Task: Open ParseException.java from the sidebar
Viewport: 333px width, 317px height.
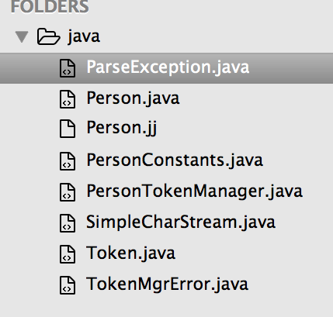Action: [166, 68]
